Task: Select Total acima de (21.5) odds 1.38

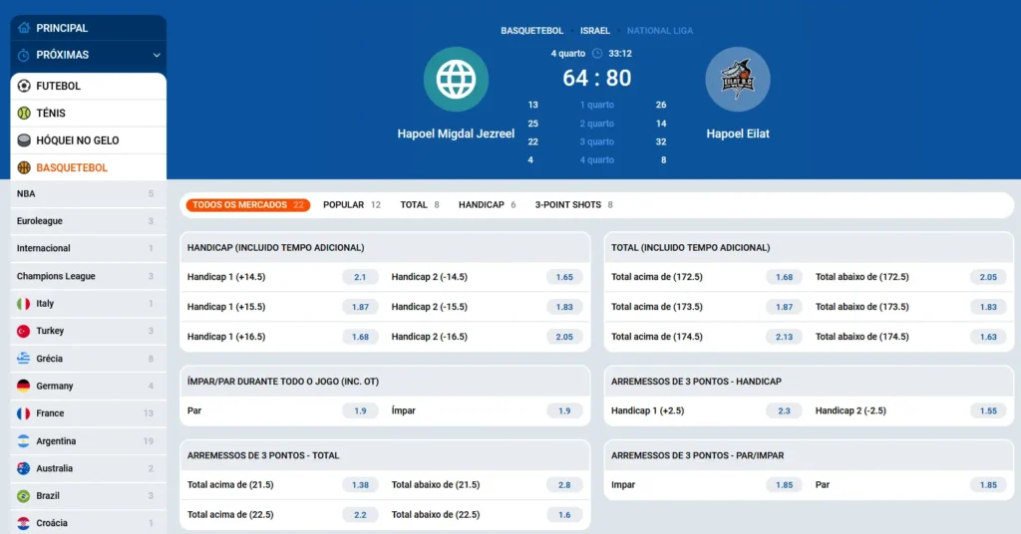Action: tap(360, 485)
